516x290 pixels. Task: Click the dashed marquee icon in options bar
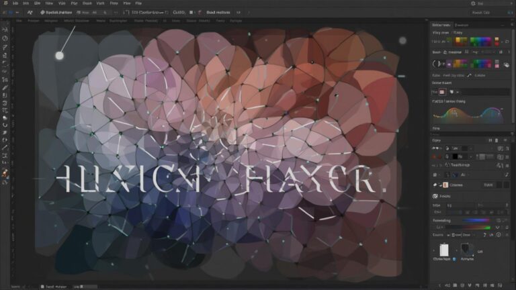pyautogui.click(x=126, y=12)
